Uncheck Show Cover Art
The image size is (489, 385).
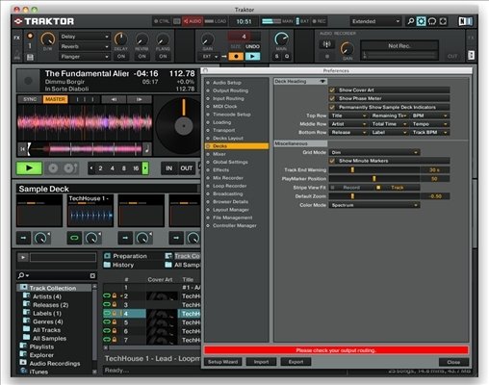click(332, 90)
